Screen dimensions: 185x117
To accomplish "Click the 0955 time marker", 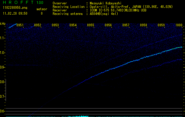I will (x=91, y=25).
